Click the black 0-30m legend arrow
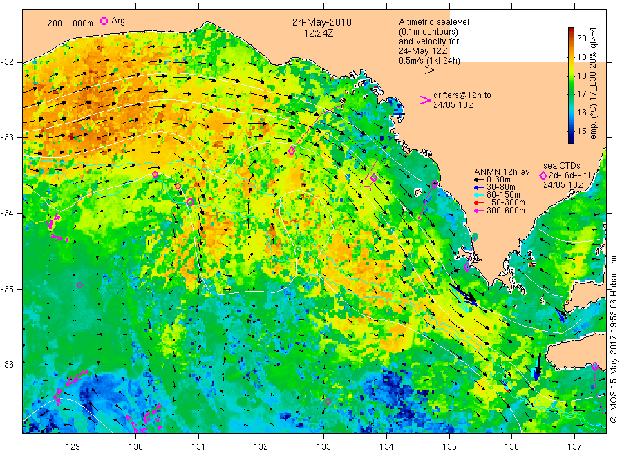 [x=479, y=180]
